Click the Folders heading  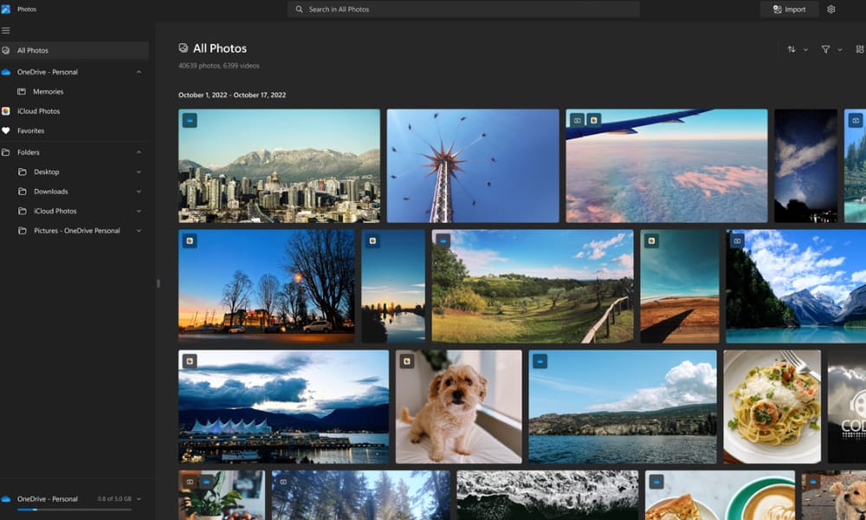(x=29, y=152)
